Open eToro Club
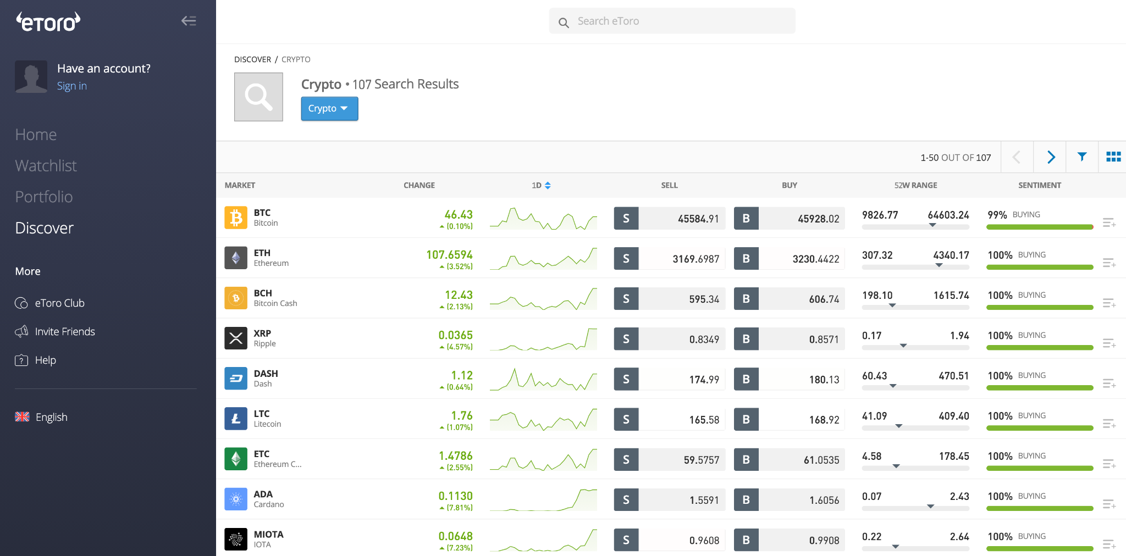 (x=49, y=303)
